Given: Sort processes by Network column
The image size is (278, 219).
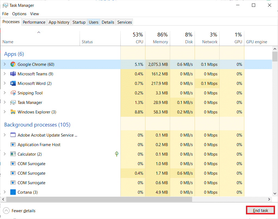Looking at the screenshot, I should [x=207, y=39].
